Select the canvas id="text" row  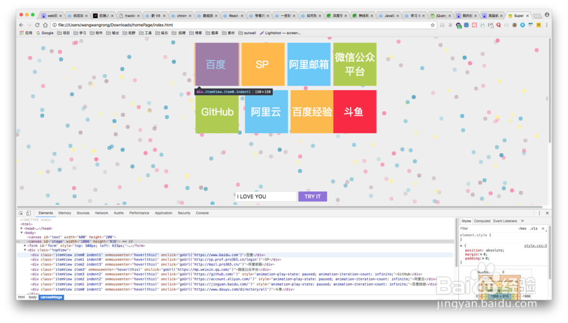(x=236, y=237)
